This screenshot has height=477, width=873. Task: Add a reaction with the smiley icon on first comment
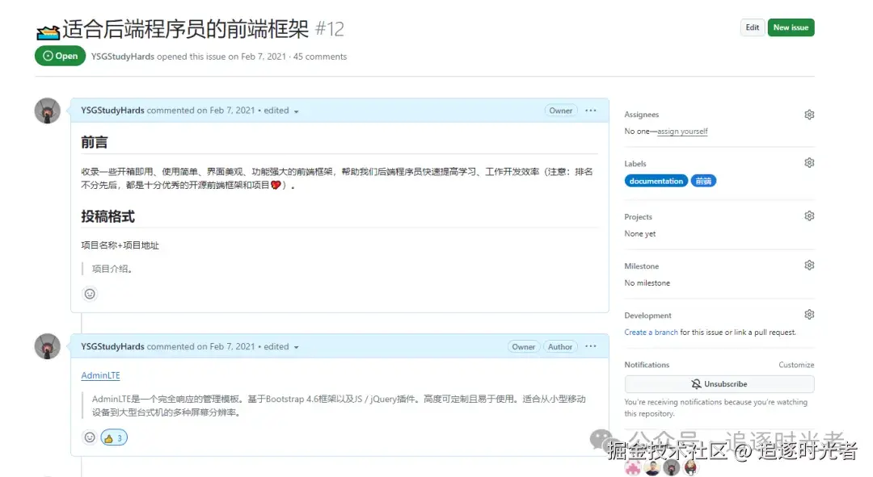click(x=90, y=294)
